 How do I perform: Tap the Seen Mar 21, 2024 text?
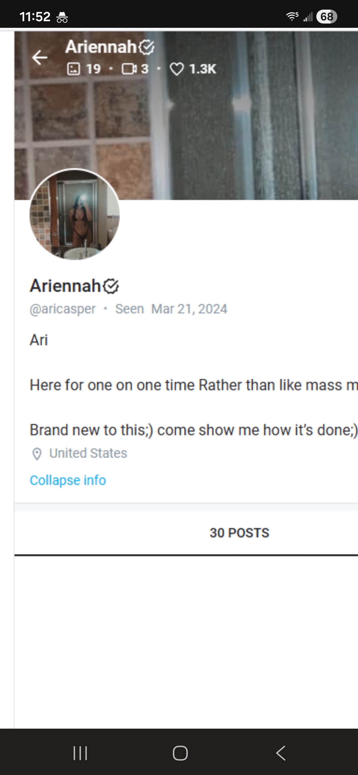click(x=171, y=309)
